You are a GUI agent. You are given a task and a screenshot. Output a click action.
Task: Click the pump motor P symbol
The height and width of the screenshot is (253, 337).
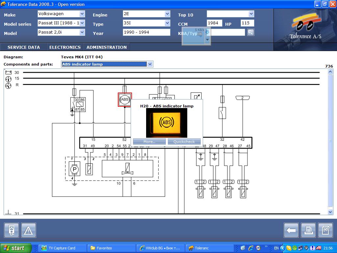pyautogui.click(x=74, y=169)
